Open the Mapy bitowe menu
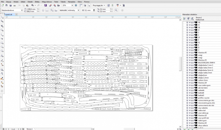 click(47, 2)
